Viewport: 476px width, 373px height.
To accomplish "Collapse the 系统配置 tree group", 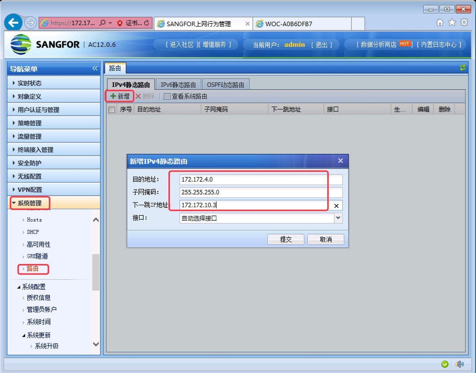I will pyautogui.click(x=19, y=287).
